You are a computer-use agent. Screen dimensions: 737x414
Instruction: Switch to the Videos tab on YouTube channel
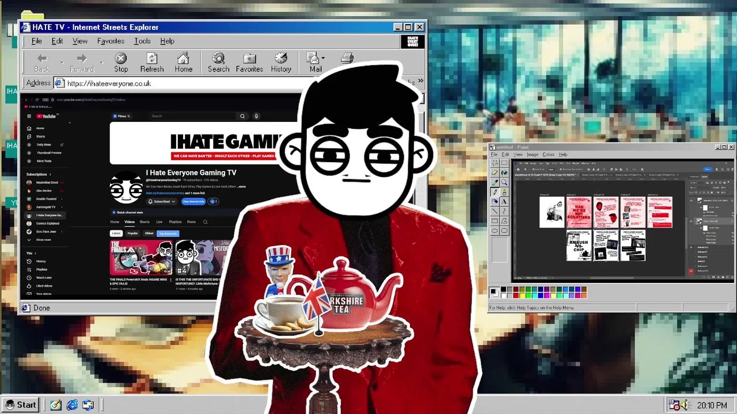(x=130, y=222)
